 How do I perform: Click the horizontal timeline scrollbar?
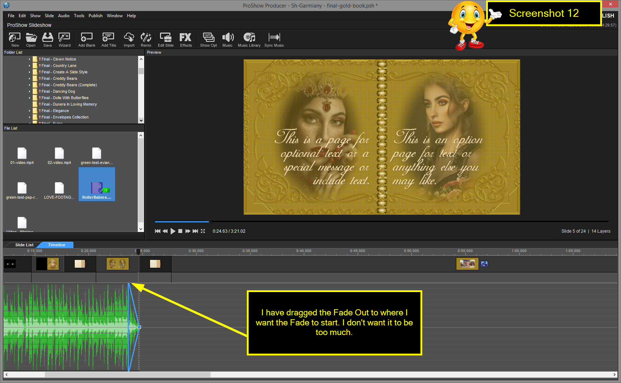(128, 374)
